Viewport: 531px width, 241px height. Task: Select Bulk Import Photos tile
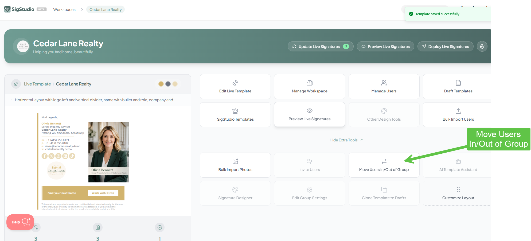pyautogui.click(x=235, y=165)
